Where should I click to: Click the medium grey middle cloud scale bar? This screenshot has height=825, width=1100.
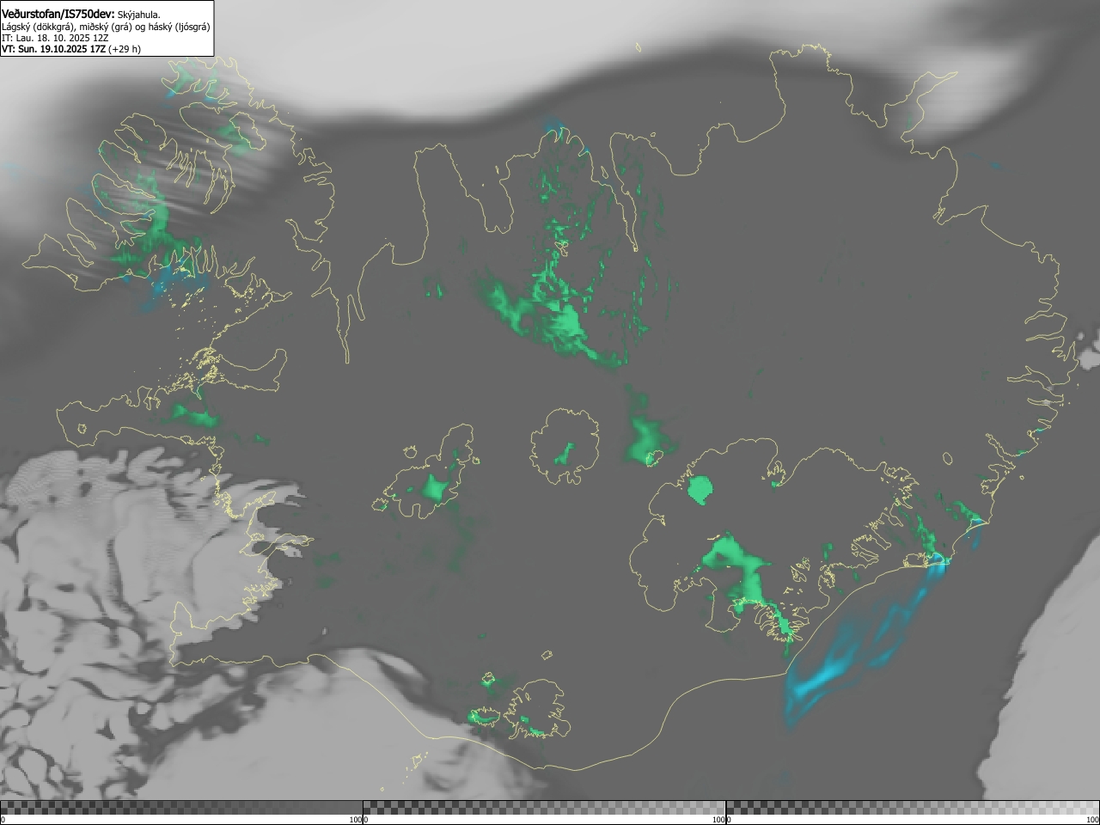pos(544,808)
